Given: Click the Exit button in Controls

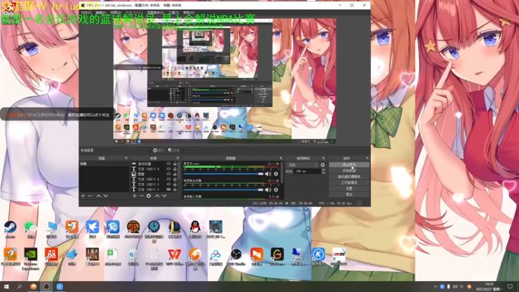Looking at the screenshot, I should click(349, 195).
